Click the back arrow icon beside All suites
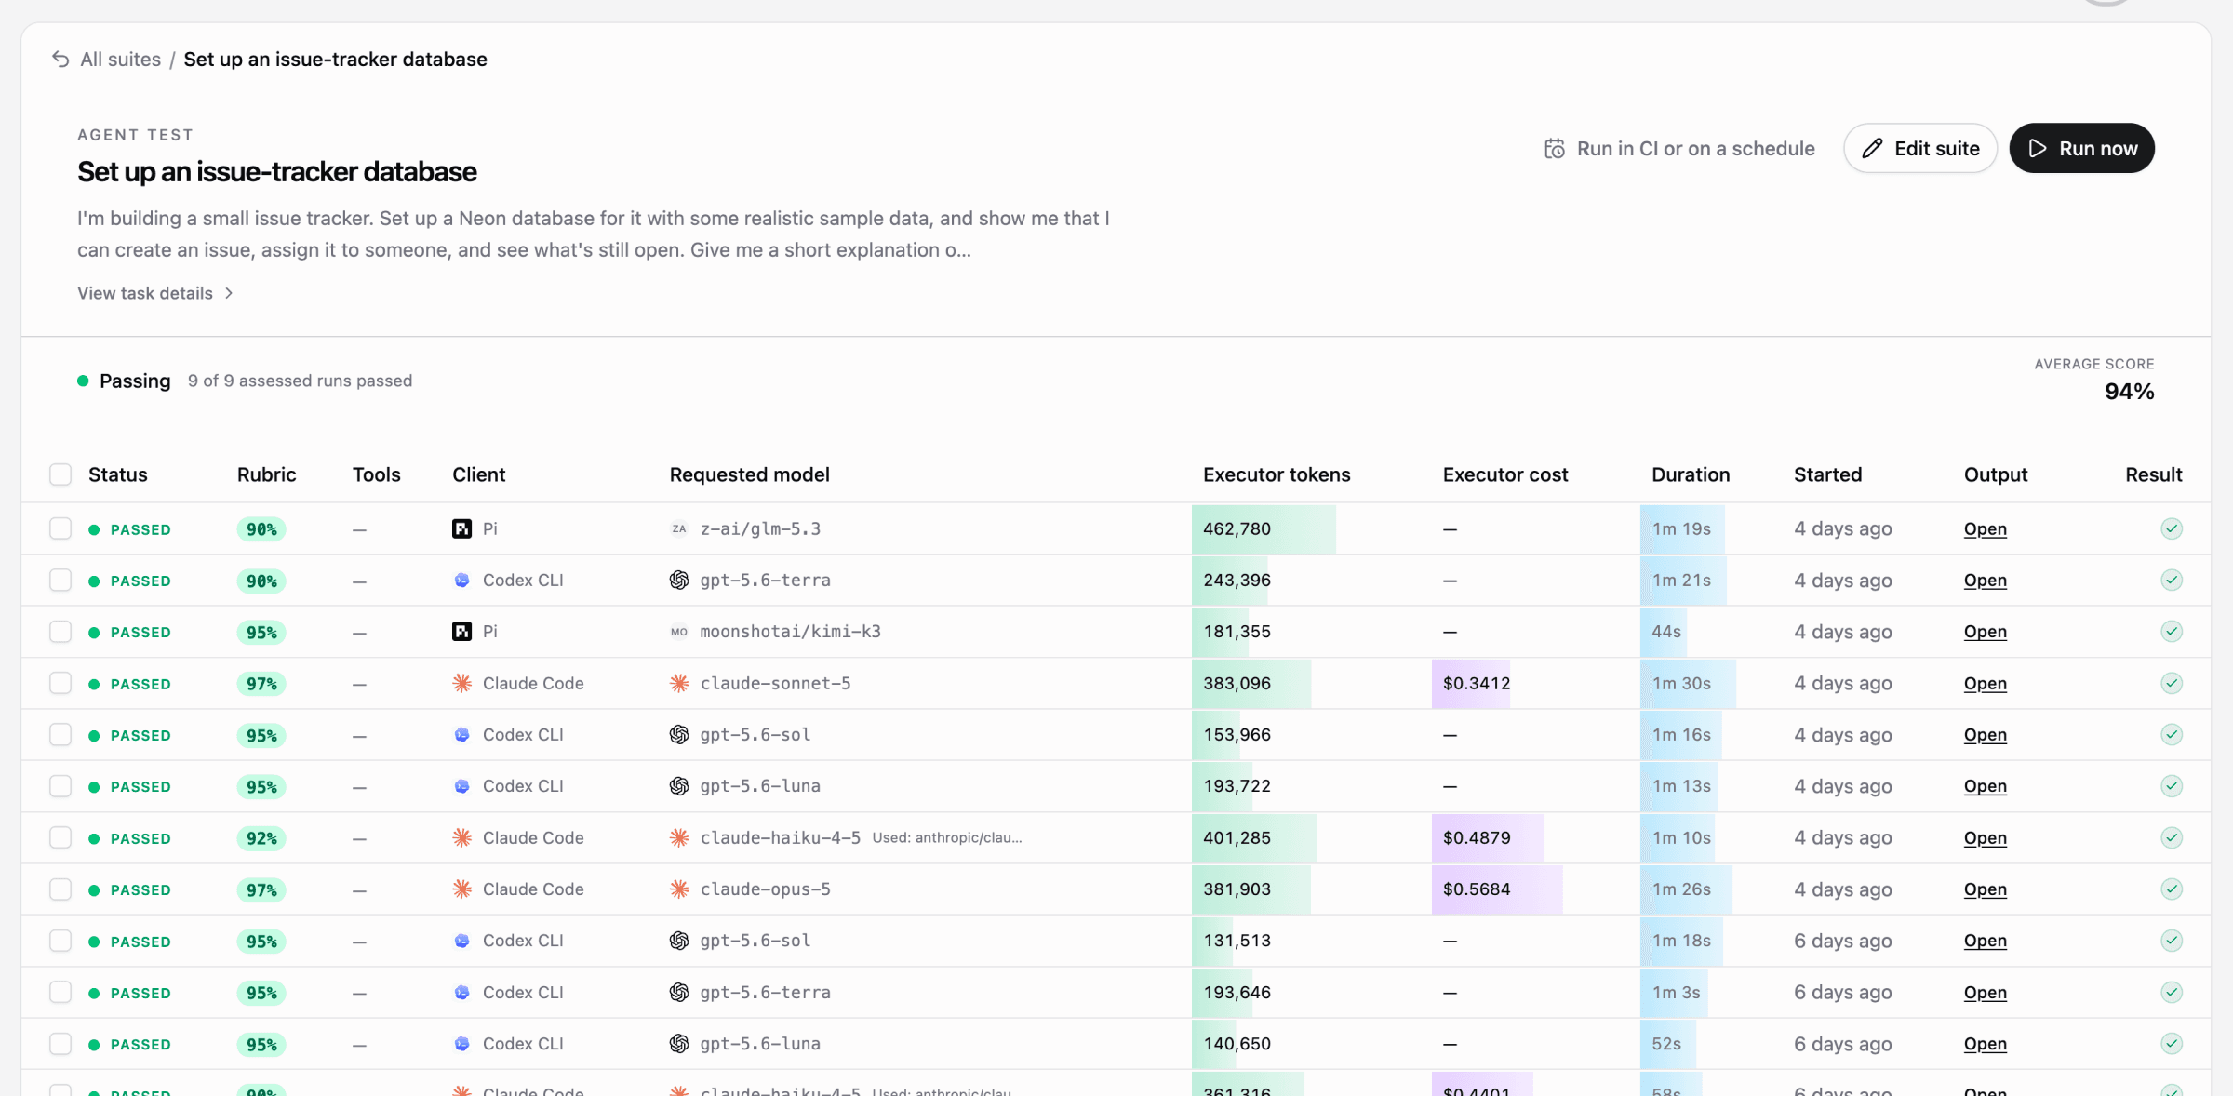The image size is (2233, 1096). click(60, 60)
